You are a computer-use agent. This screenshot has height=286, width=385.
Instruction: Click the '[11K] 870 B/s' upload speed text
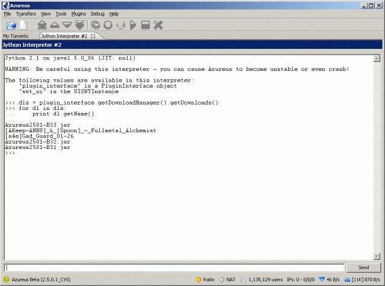click(x=366, y=279)
